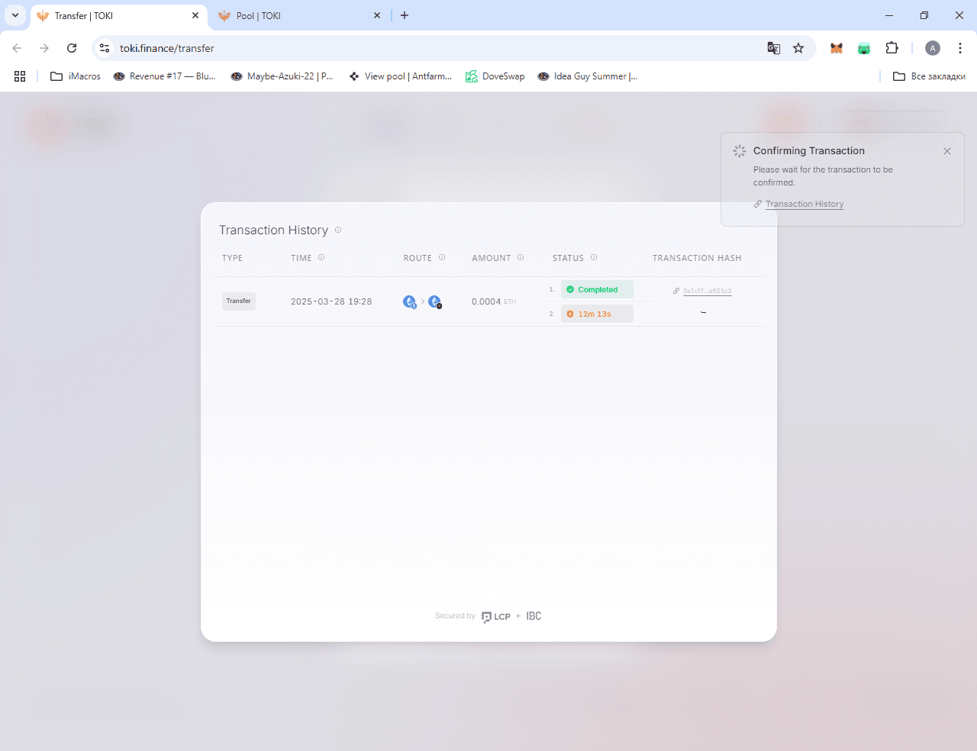Switch to the Transfer | TOKI tab
977x751 pixels.
pyautogui.click(x=118, y=15)
